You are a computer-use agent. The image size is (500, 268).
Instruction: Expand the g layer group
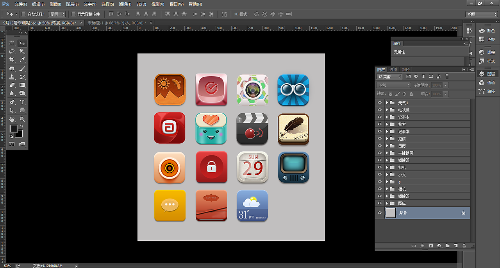tap(387, 182)
